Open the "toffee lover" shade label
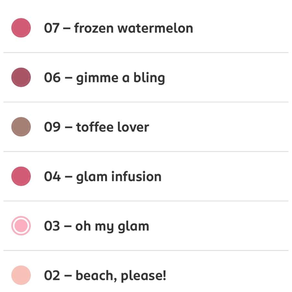The width and height of the screenshot is (292, 292). tap(112, 127)
